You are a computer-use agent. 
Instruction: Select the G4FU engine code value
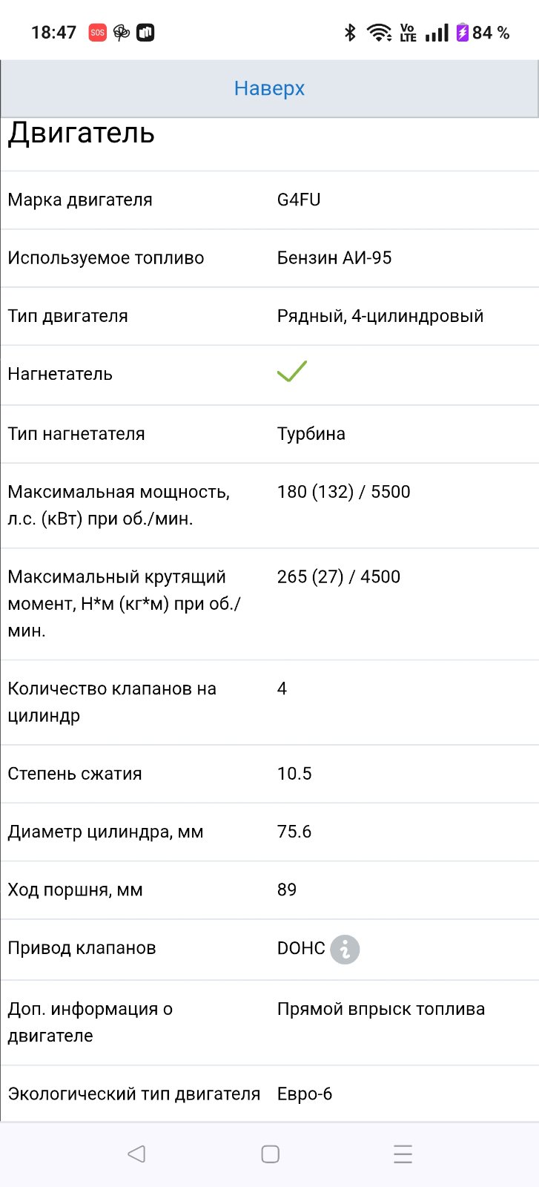coord(299,200)
